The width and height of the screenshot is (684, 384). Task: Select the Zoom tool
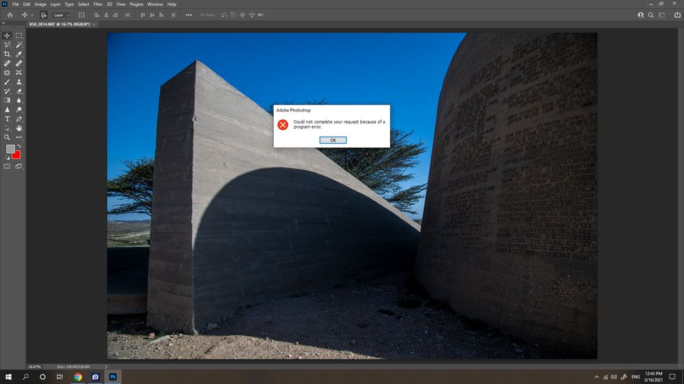[7, 137]
